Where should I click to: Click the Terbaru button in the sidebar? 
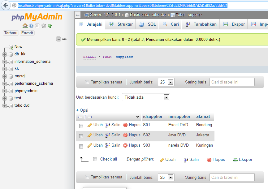click(x=11, y=33)
